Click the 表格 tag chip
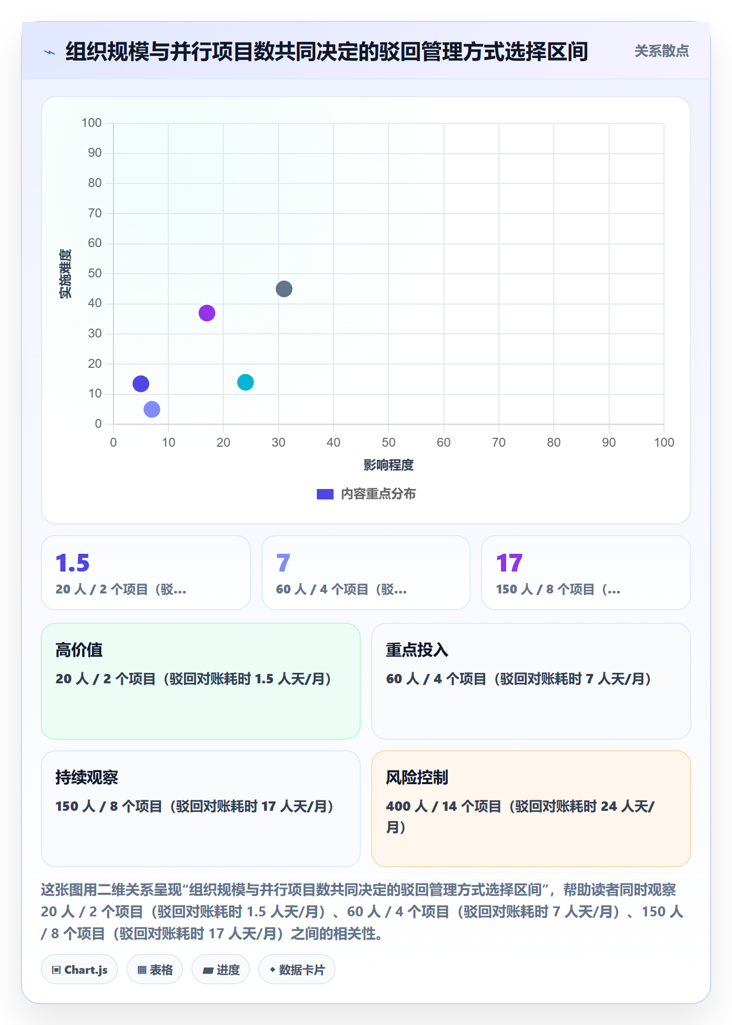The height and width of the screenshot is (1025, 732). coord(155,970)
